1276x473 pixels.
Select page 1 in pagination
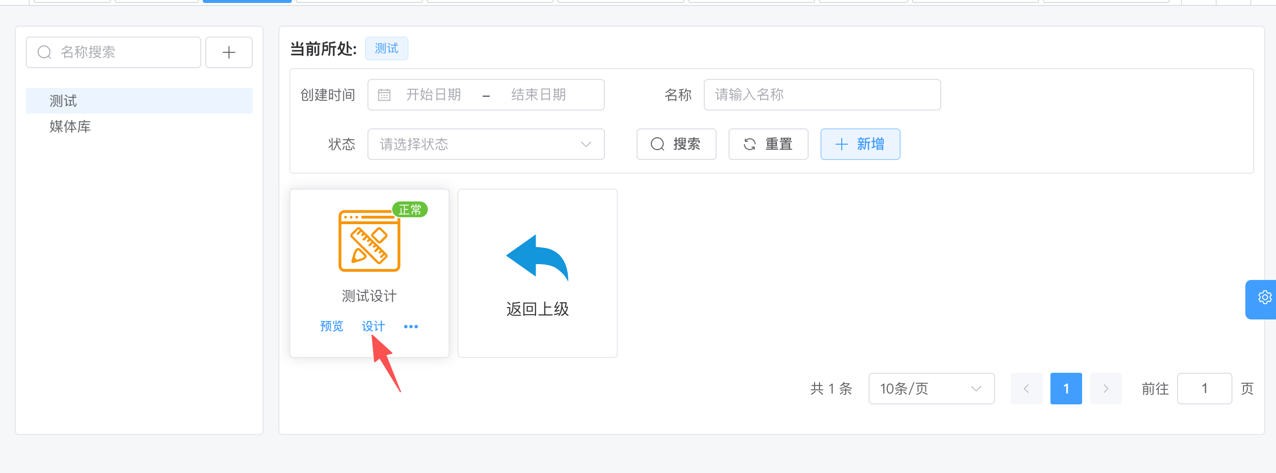click(x=1065, y=389)
